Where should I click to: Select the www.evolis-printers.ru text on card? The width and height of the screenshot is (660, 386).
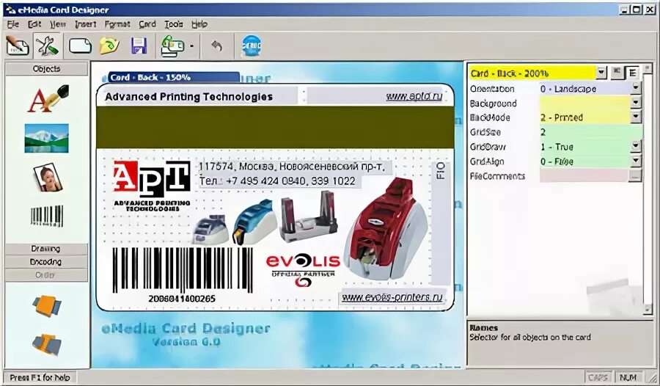pos(392,297)
